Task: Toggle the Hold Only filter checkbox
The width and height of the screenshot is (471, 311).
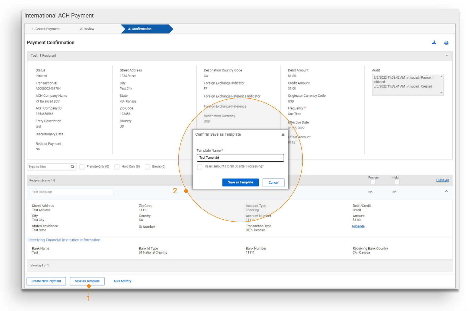Action: pyautogui.click(x=117, y=167)
